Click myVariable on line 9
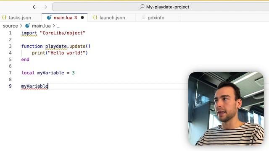 (34, 86)
